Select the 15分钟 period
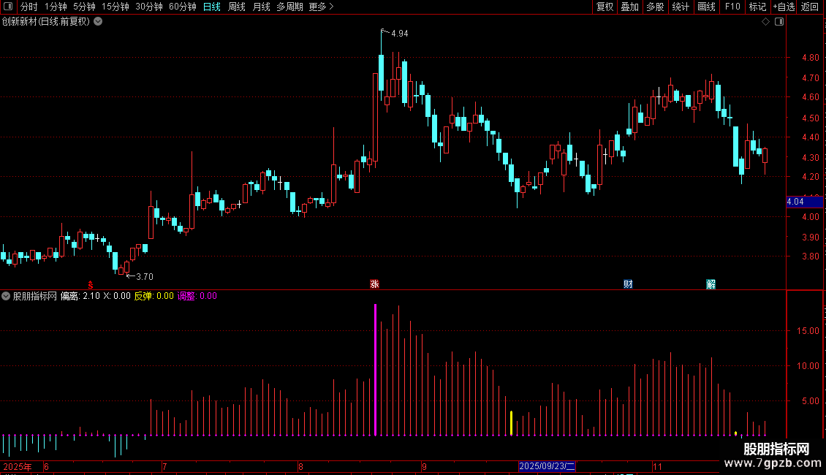 point(115,7)
